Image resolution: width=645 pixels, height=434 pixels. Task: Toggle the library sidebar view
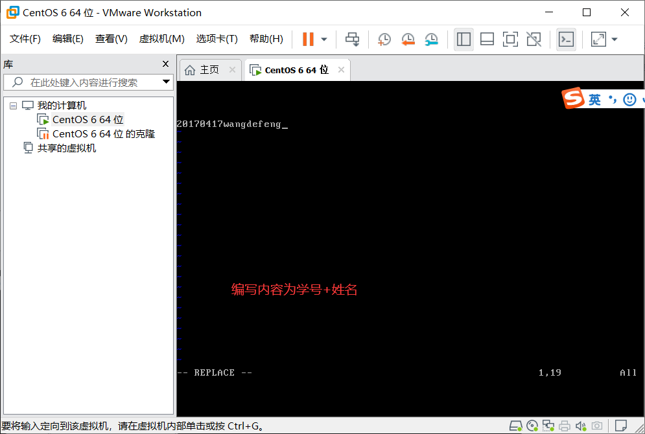pos(463,40)
